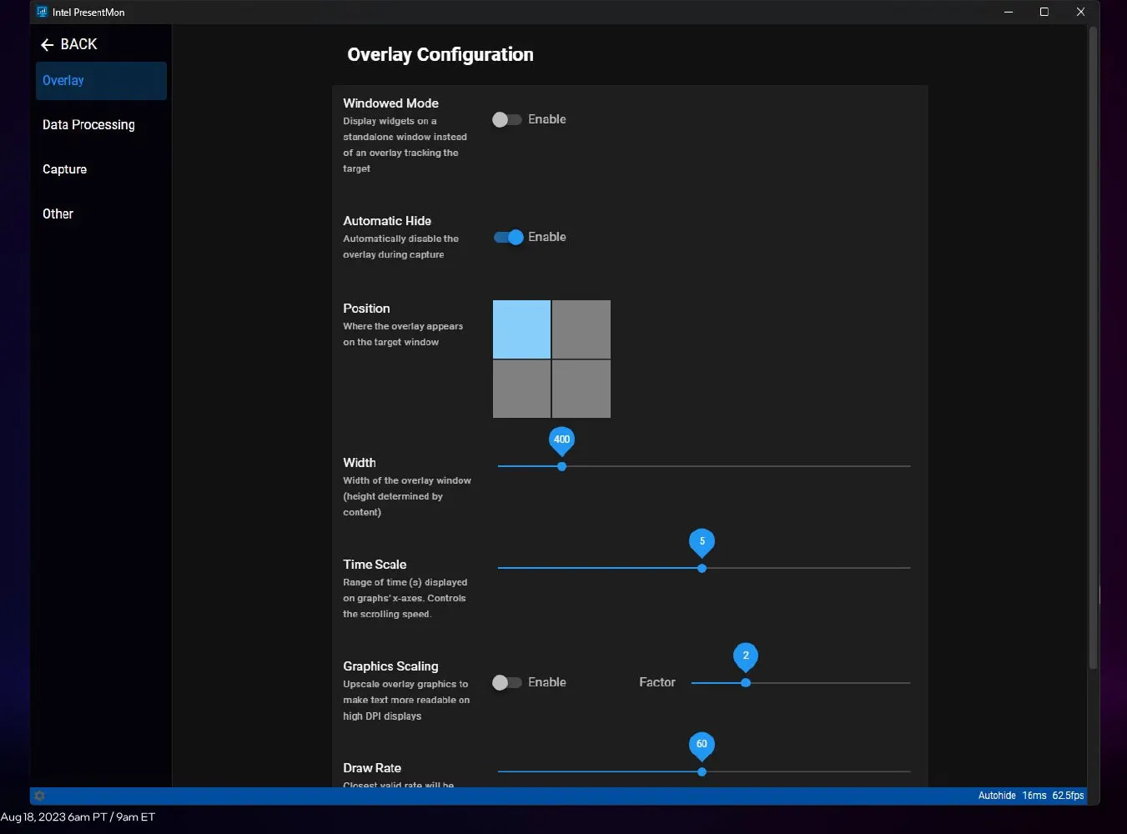1127x834 pixels.
Task: Click the back arrow icon
Action: (x=47, y=45)
